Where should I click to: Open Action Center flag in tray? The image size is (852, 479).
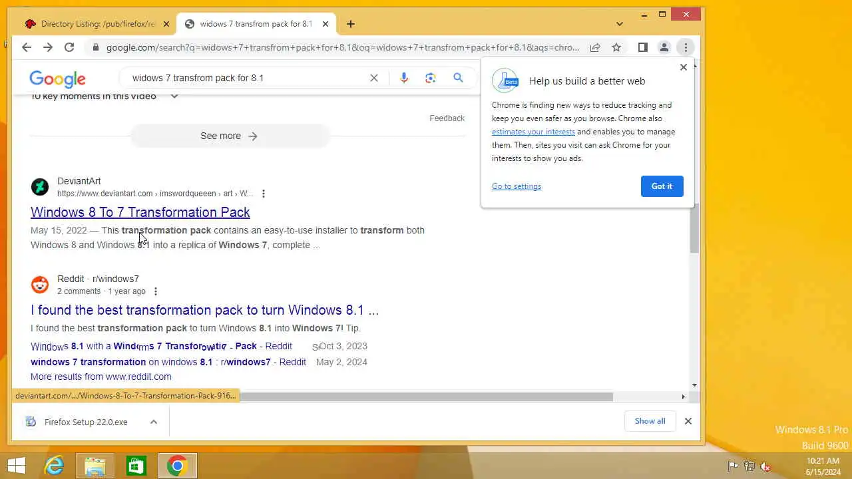point(732,466)
